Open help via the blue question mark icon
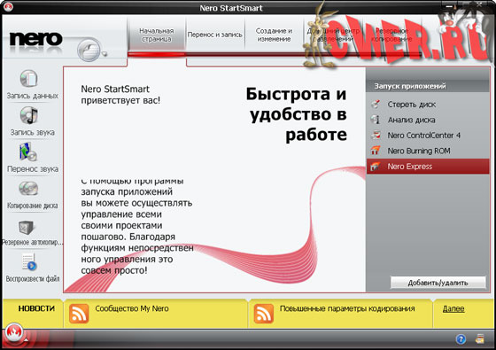 tap(461, 339)
